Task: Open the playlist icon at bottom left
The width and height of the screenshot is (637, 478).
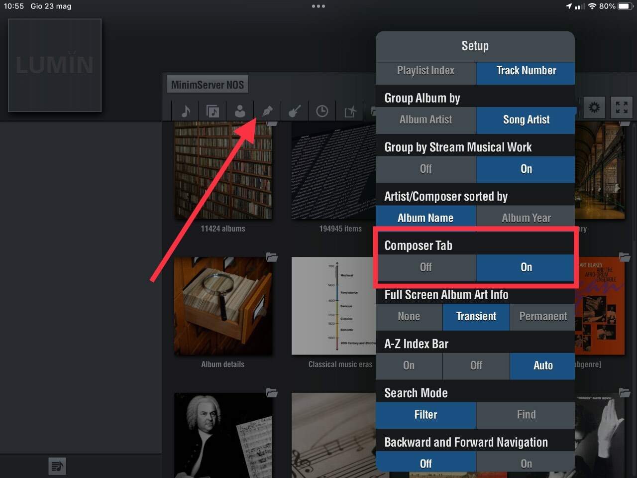Action: click(57, 466)
